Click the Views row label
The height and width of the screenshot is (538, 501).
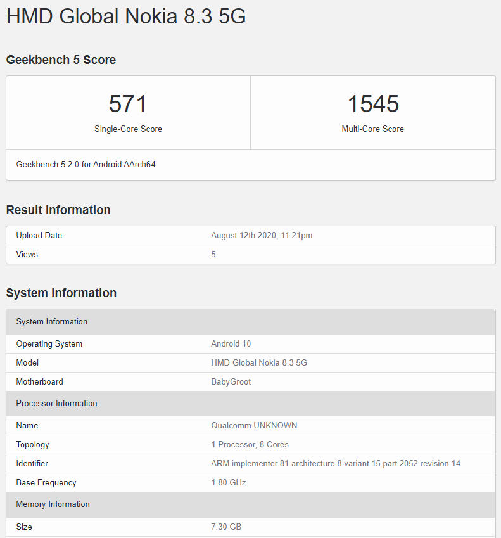coord(27,254)
